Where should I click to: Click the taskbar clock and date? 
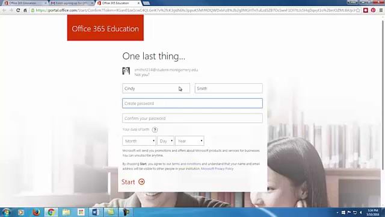point(373,213)
